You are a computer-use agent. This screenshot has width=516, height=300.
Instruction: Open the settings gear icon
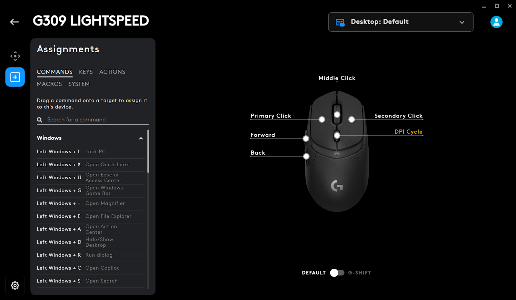click(x=15, y=285)
